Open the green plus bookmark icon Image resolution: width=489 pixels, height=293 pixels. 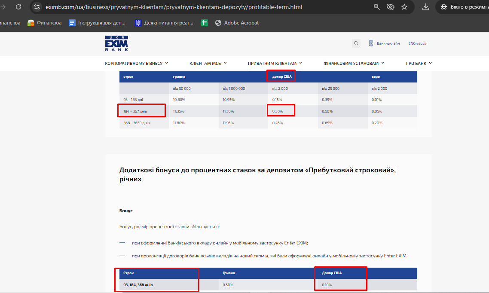pos(205,23)
